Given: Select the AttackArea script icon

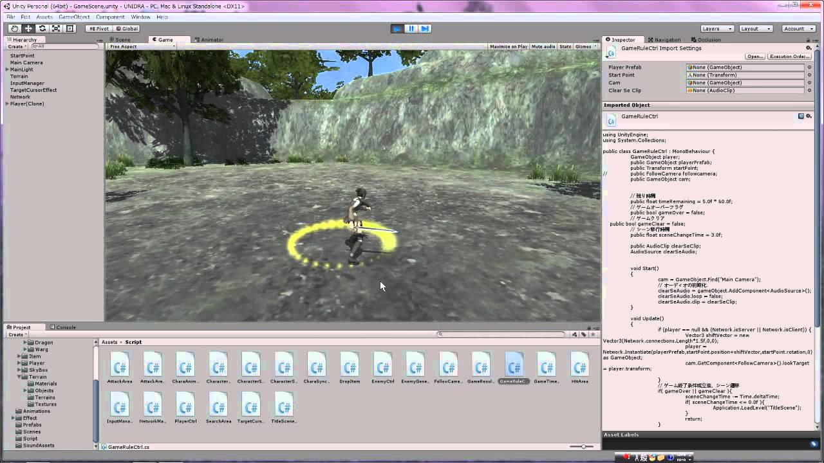Looking at the screenshot, I should [x=119, y=365].
